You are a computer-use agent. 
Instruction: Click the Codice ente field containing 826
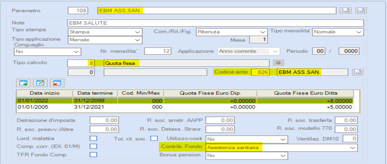pos(260,72)
